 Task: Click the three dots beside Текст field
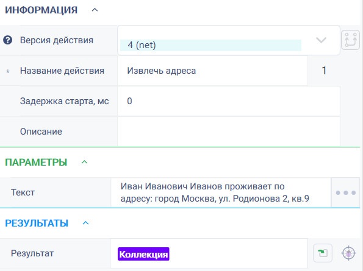tap(346, 192)
